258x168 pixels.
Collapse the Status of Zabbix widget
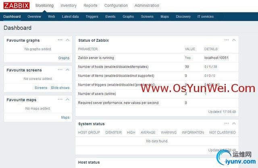(234, 40)
